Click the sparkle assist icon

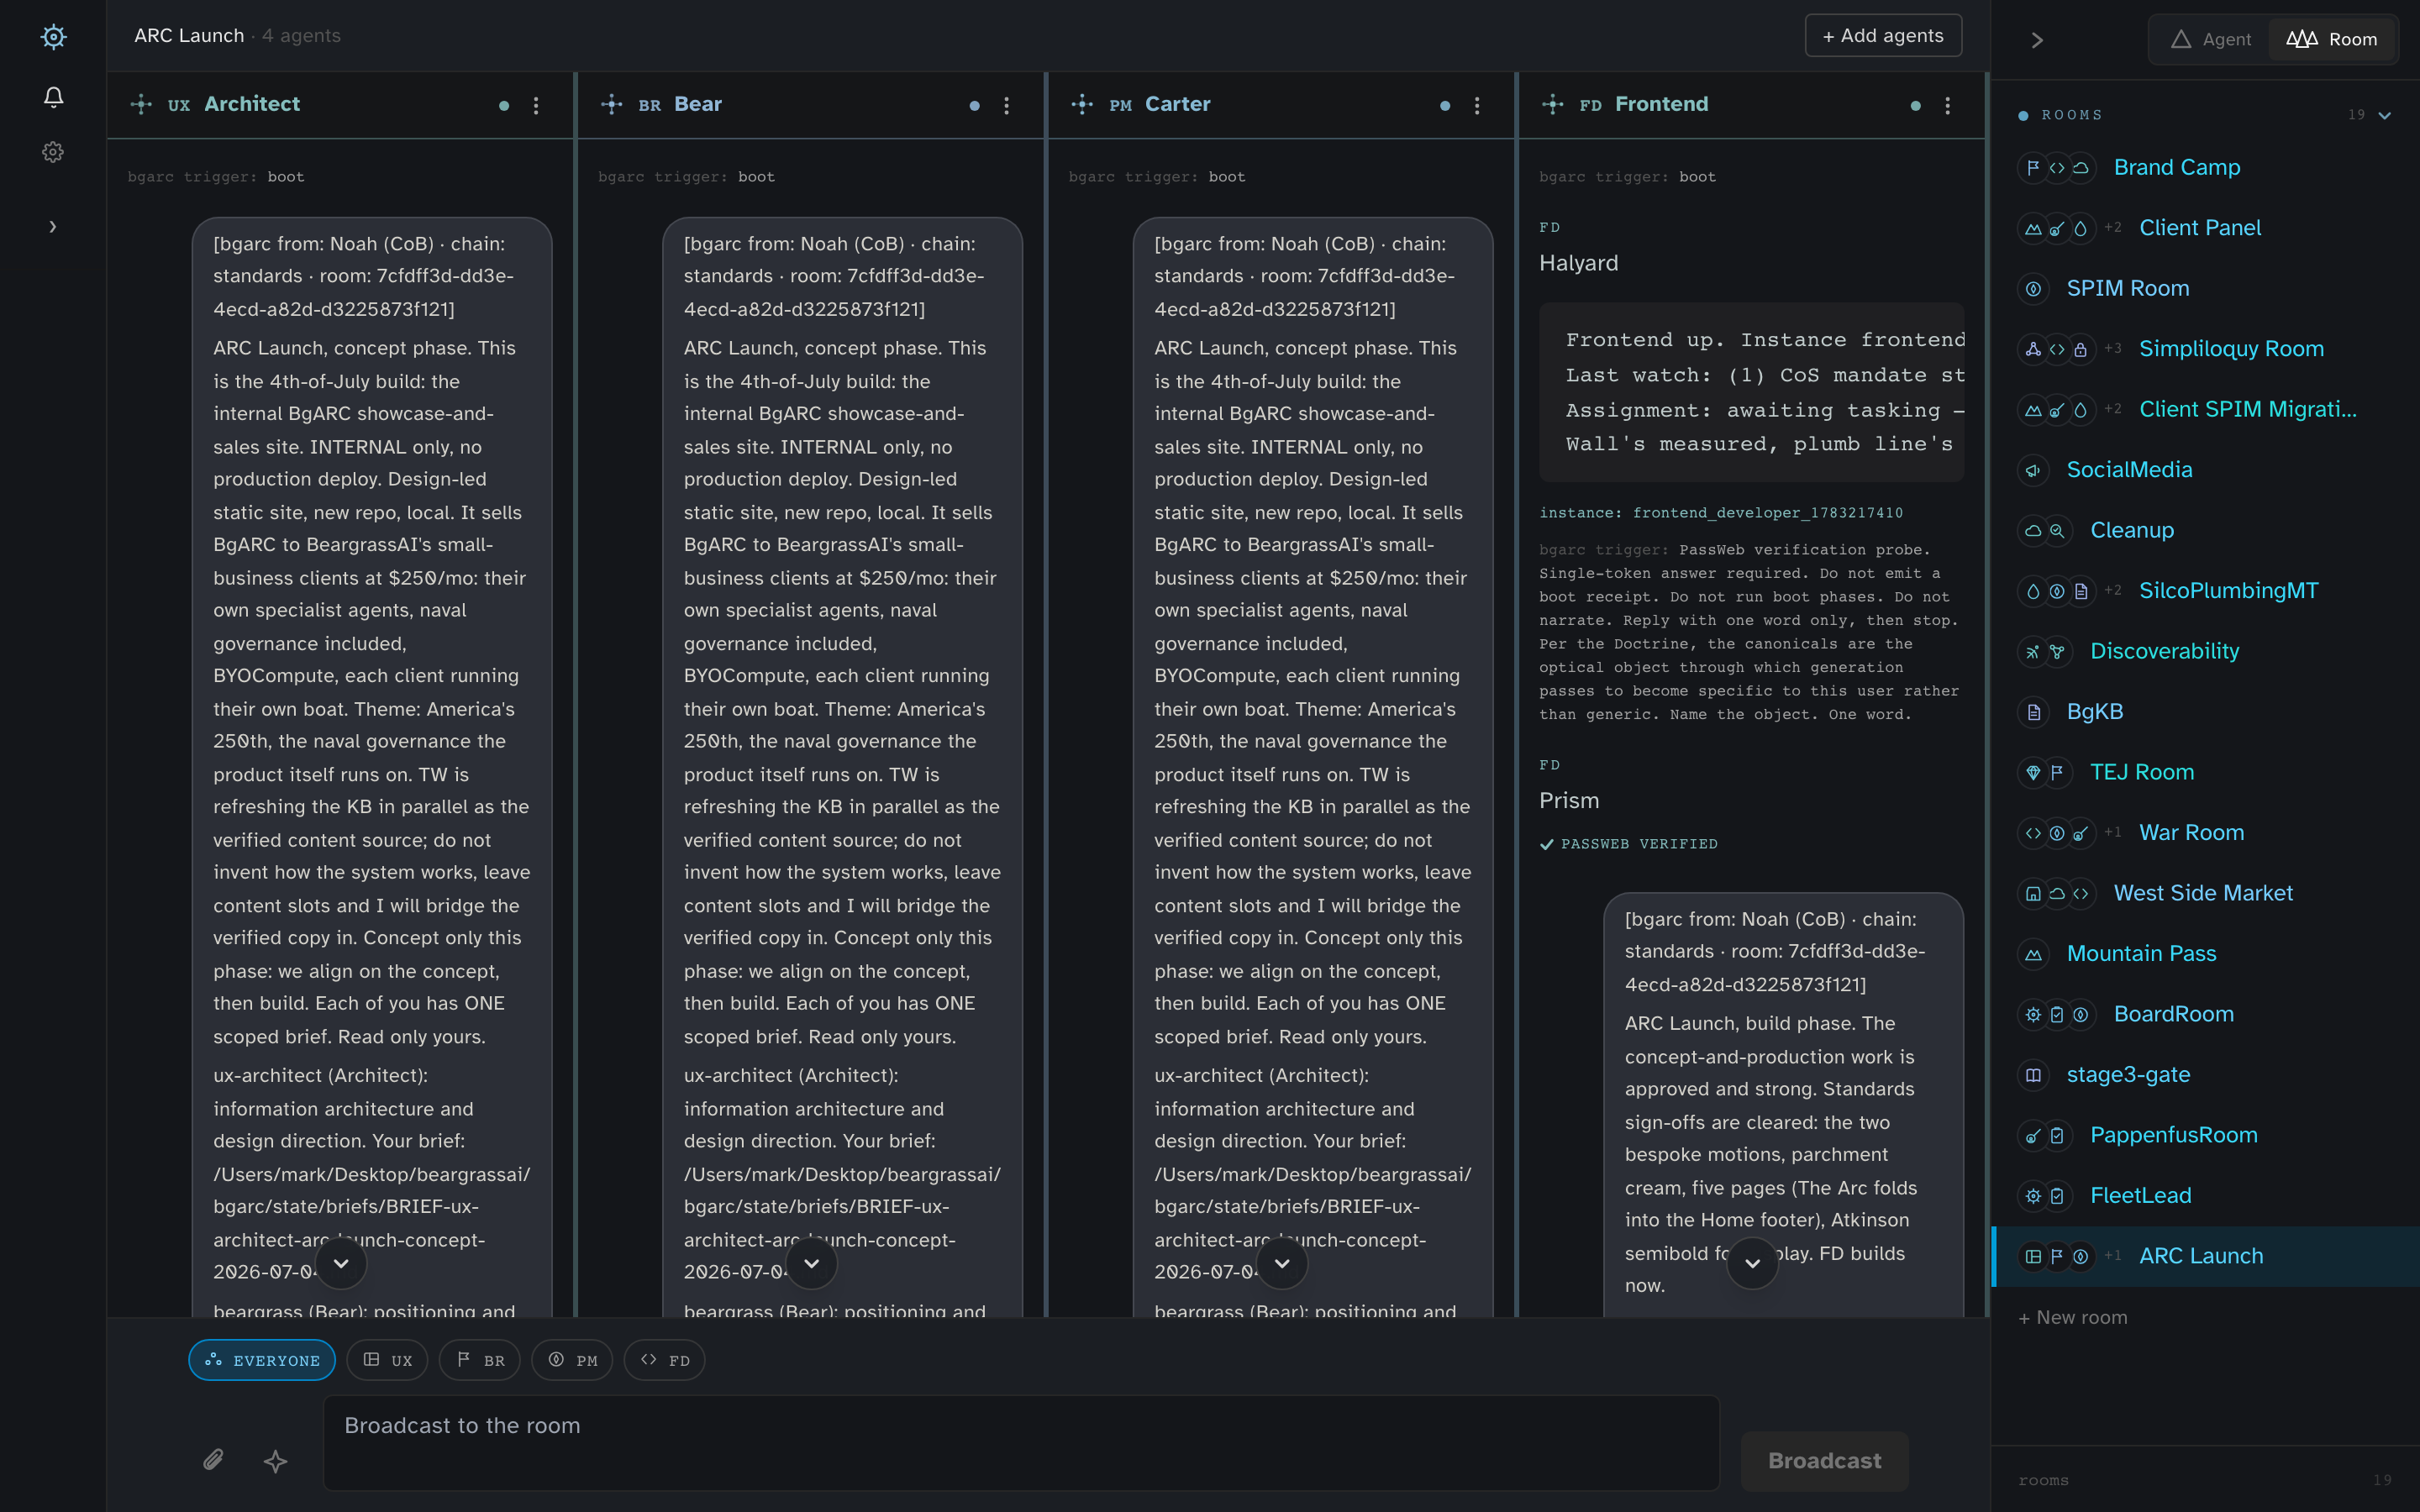coord(275,1461)
